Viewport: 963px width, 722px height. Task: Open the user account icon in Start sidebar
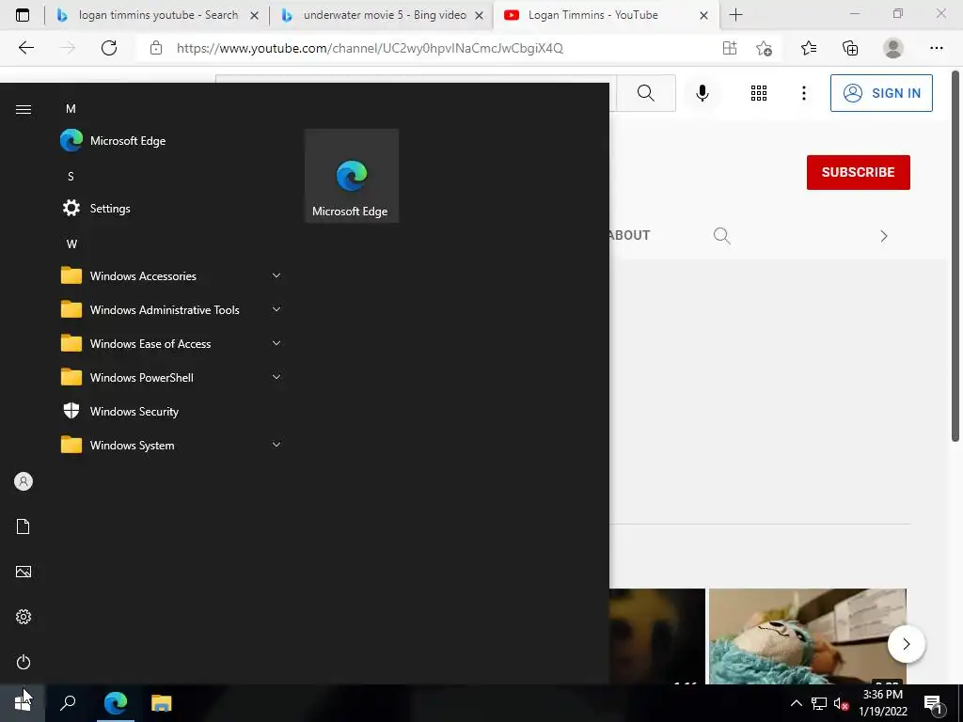[24, 481]
